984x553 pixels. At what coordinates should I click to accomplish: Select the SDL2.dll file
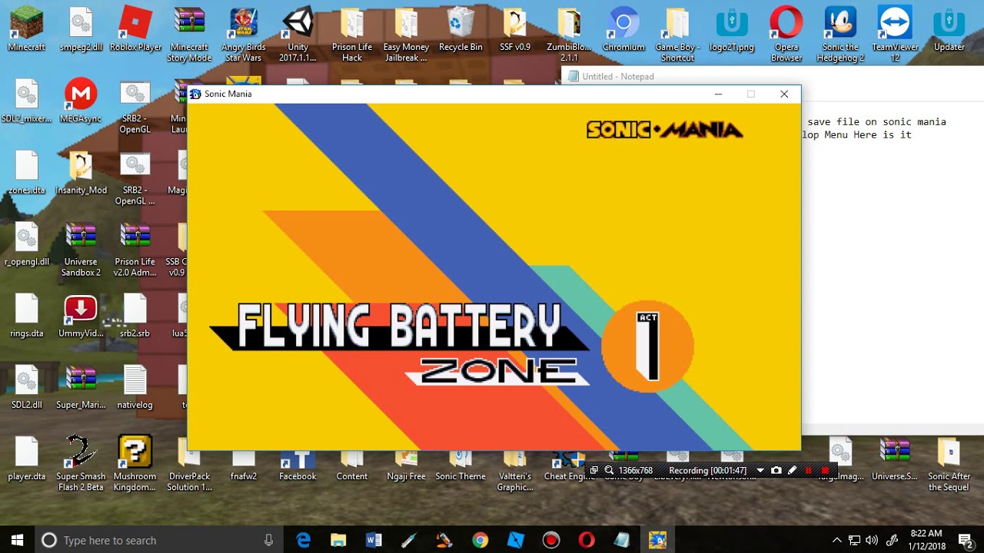click(x=27, y=387)
